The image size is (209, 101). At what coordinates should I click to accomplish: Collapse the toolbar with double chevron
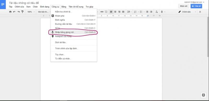click(x=200, y=12)
